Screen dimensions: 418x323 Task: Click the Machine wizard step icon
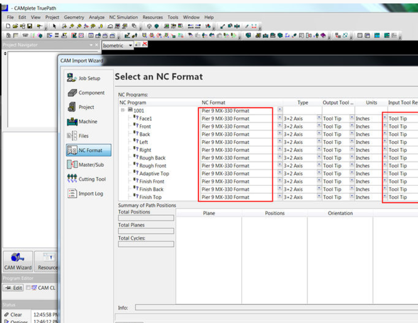coord(72,122)
